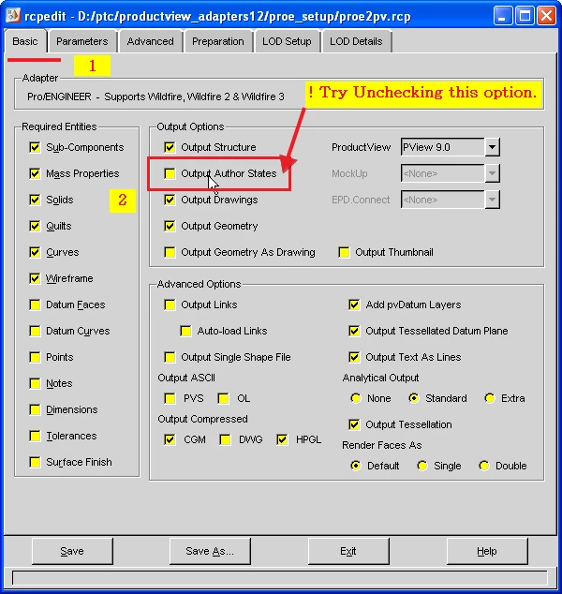Viewport: 562px width, 594px height.
Task: Open the LOD Setup tab
Action: coord(287,41)
